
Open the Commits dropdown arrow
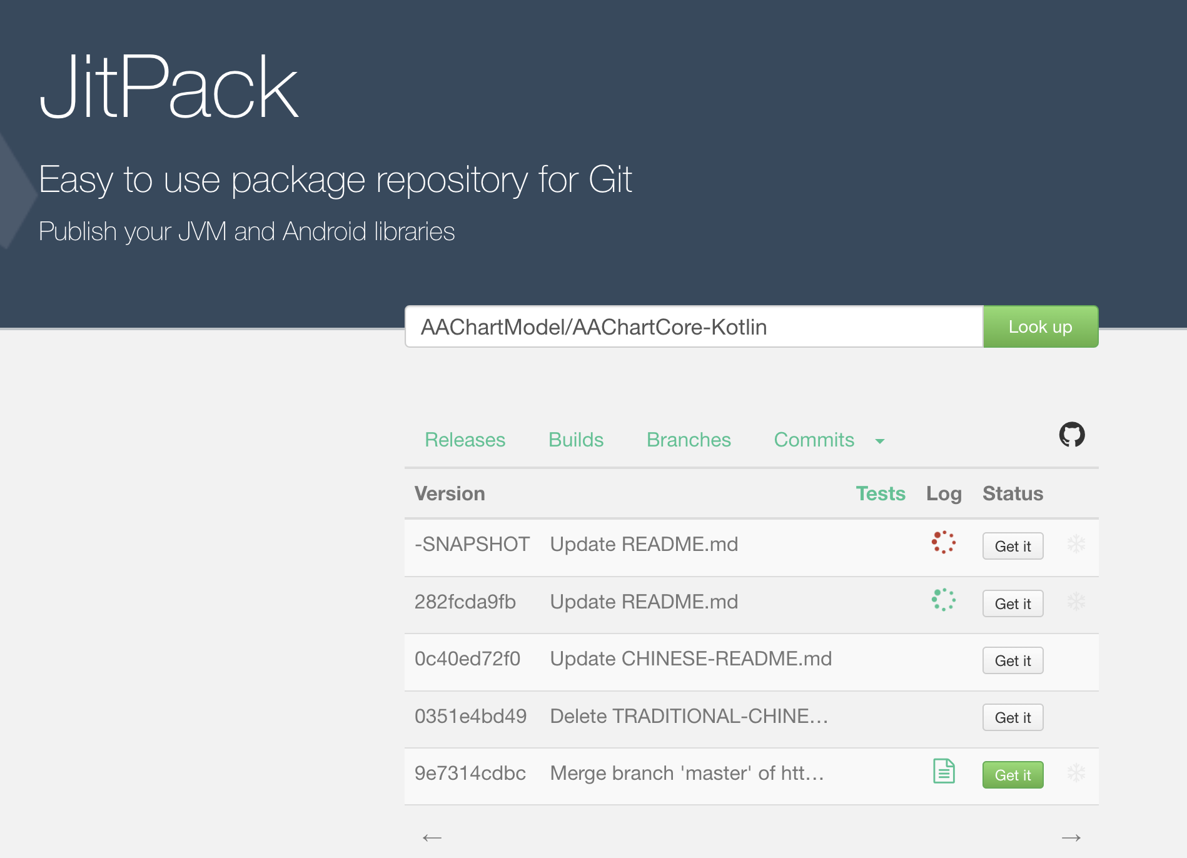(x=880, y=442)
